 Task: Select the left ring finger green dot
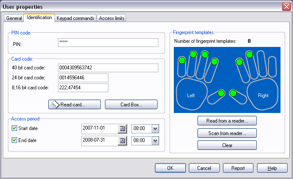pyautogui.click(x=193, y=54)
